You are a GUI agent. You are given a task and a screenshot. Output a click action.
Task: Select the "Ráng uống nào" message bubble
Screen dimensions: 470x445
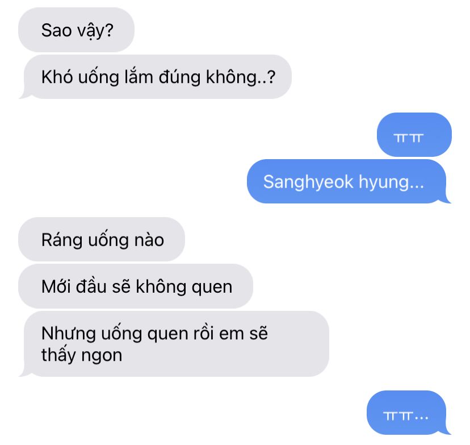[102, 239]
